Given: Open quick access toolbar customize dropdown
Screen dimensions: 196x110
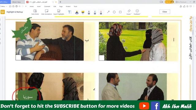Looking at the screenshot, I should tap(26, 6).
